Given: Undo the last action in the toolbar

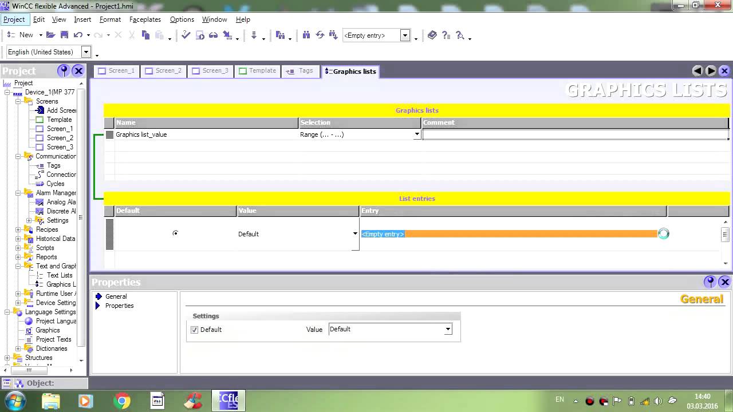Looking at the screenshot, I should click(x=78, y=35).
